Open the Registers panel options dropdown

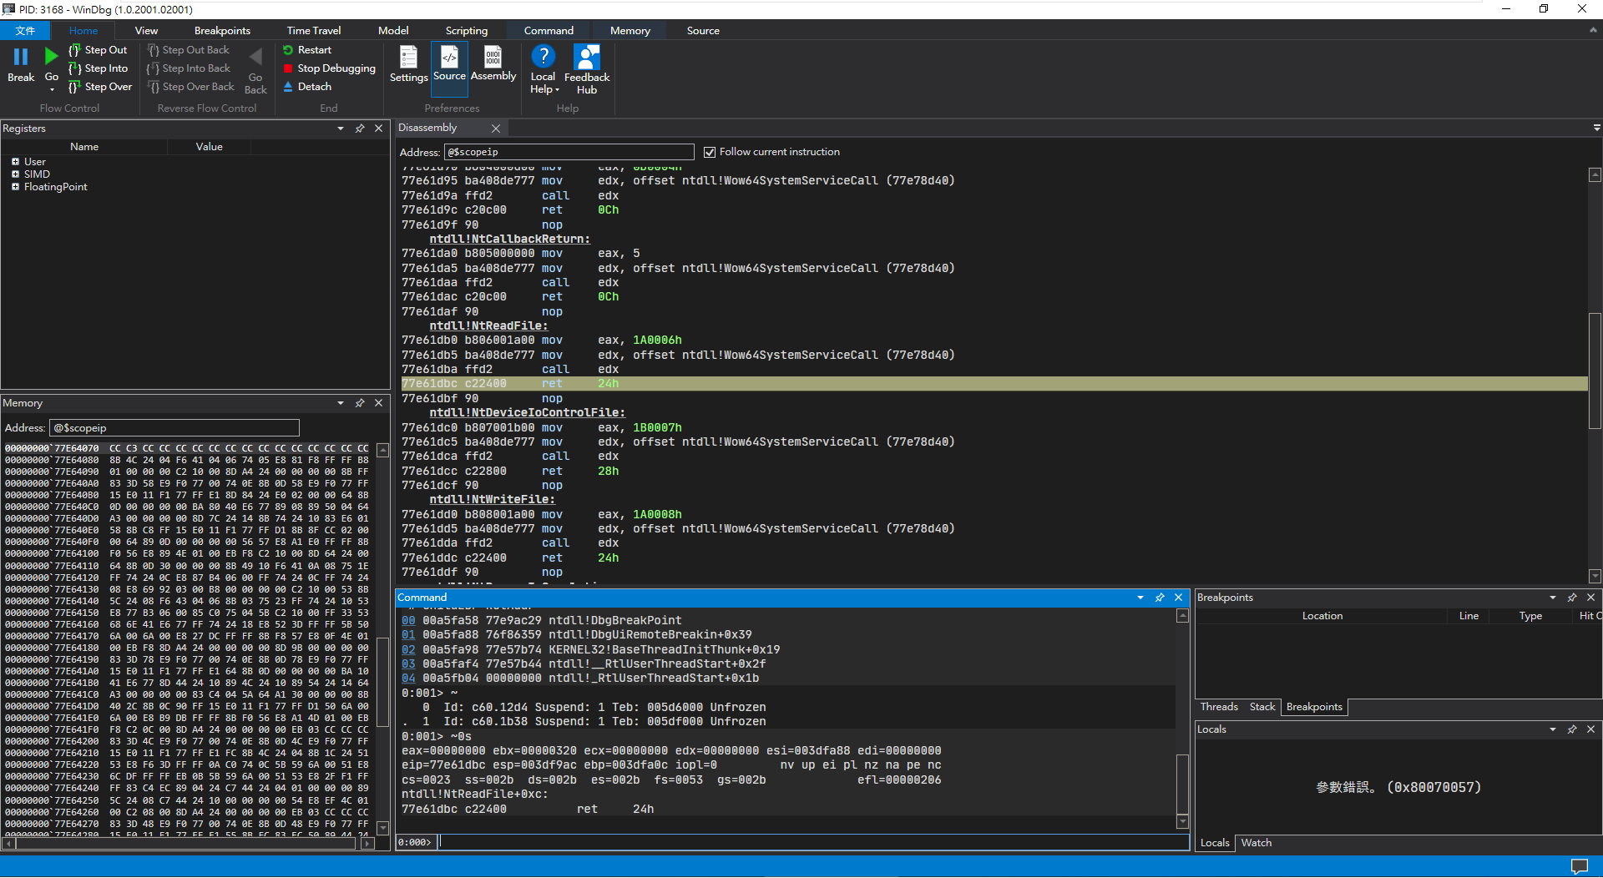[x=341, y=129]
